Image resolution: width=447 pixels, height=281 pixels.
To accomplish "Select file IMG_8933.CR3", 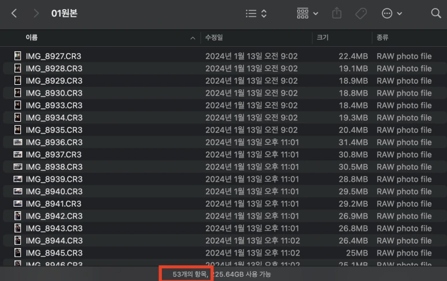I will click(54, 105).
